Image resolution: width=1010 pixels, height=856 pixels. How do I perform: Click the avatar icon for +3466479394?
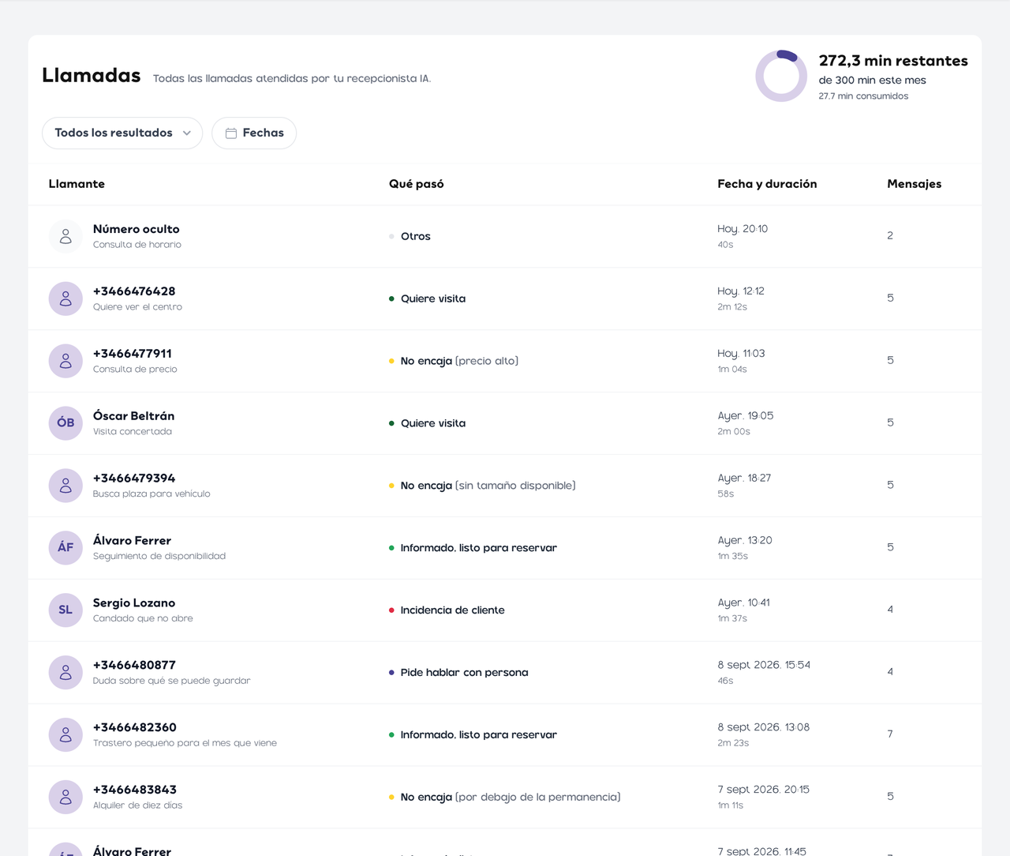pyautogui.click(x=65, y=486)
